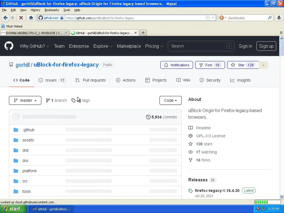Viewport: 284px width, 213px height.
Task: Bookmark this page with the star icon
Action: tap(207, 18)
